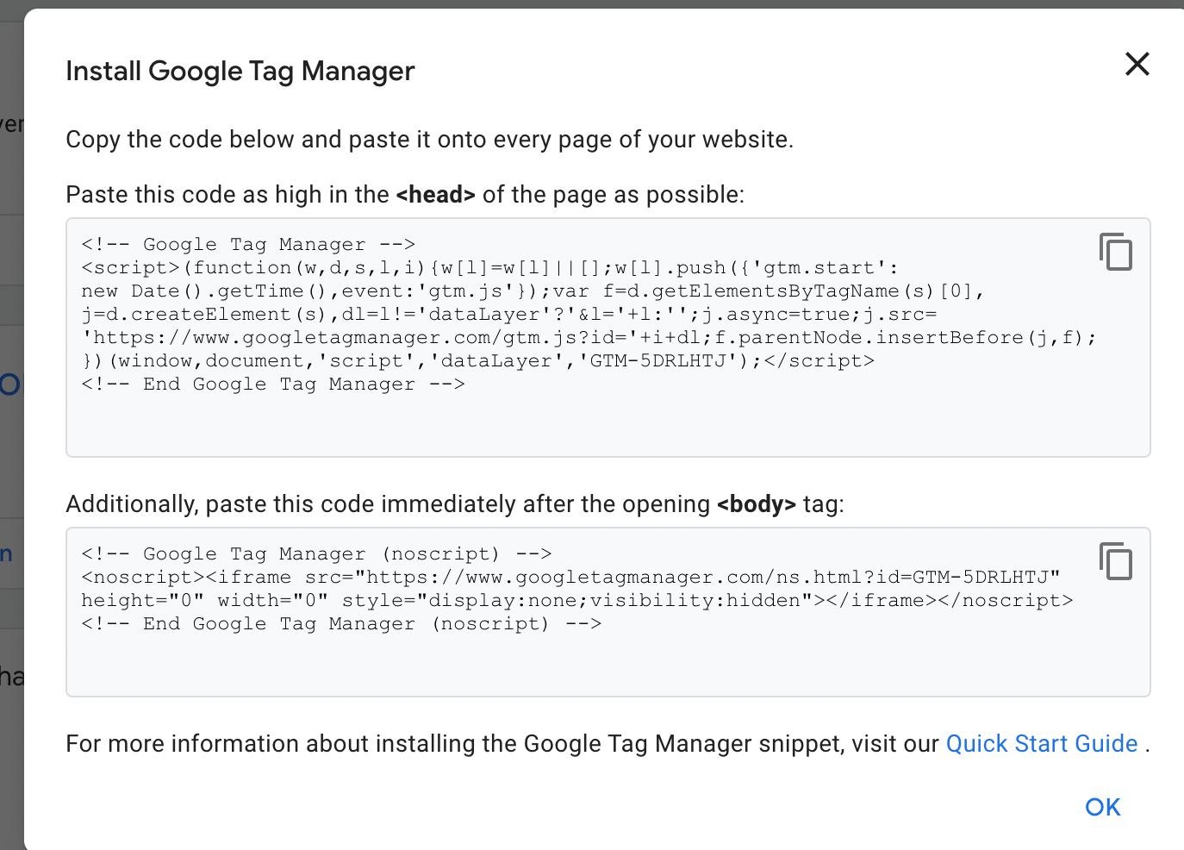The height and width of the screenshot is (850, 1184).
Task: Click the '<!-- Google Tag Manager (noscript) -->' line
Action: point(316,554)
